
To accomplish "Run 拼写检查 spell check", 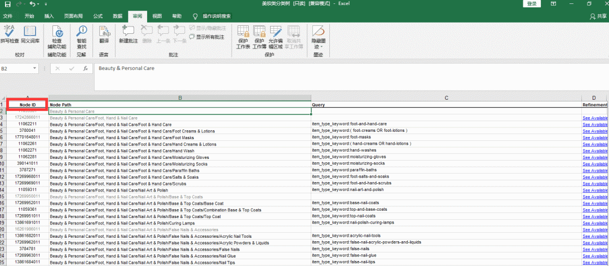I will click(10, 35).
